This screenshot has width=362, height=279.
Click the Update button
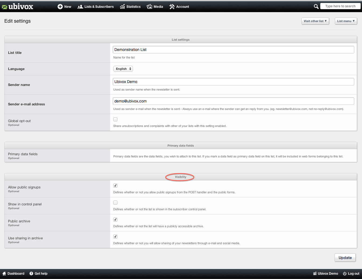(345, 258)
